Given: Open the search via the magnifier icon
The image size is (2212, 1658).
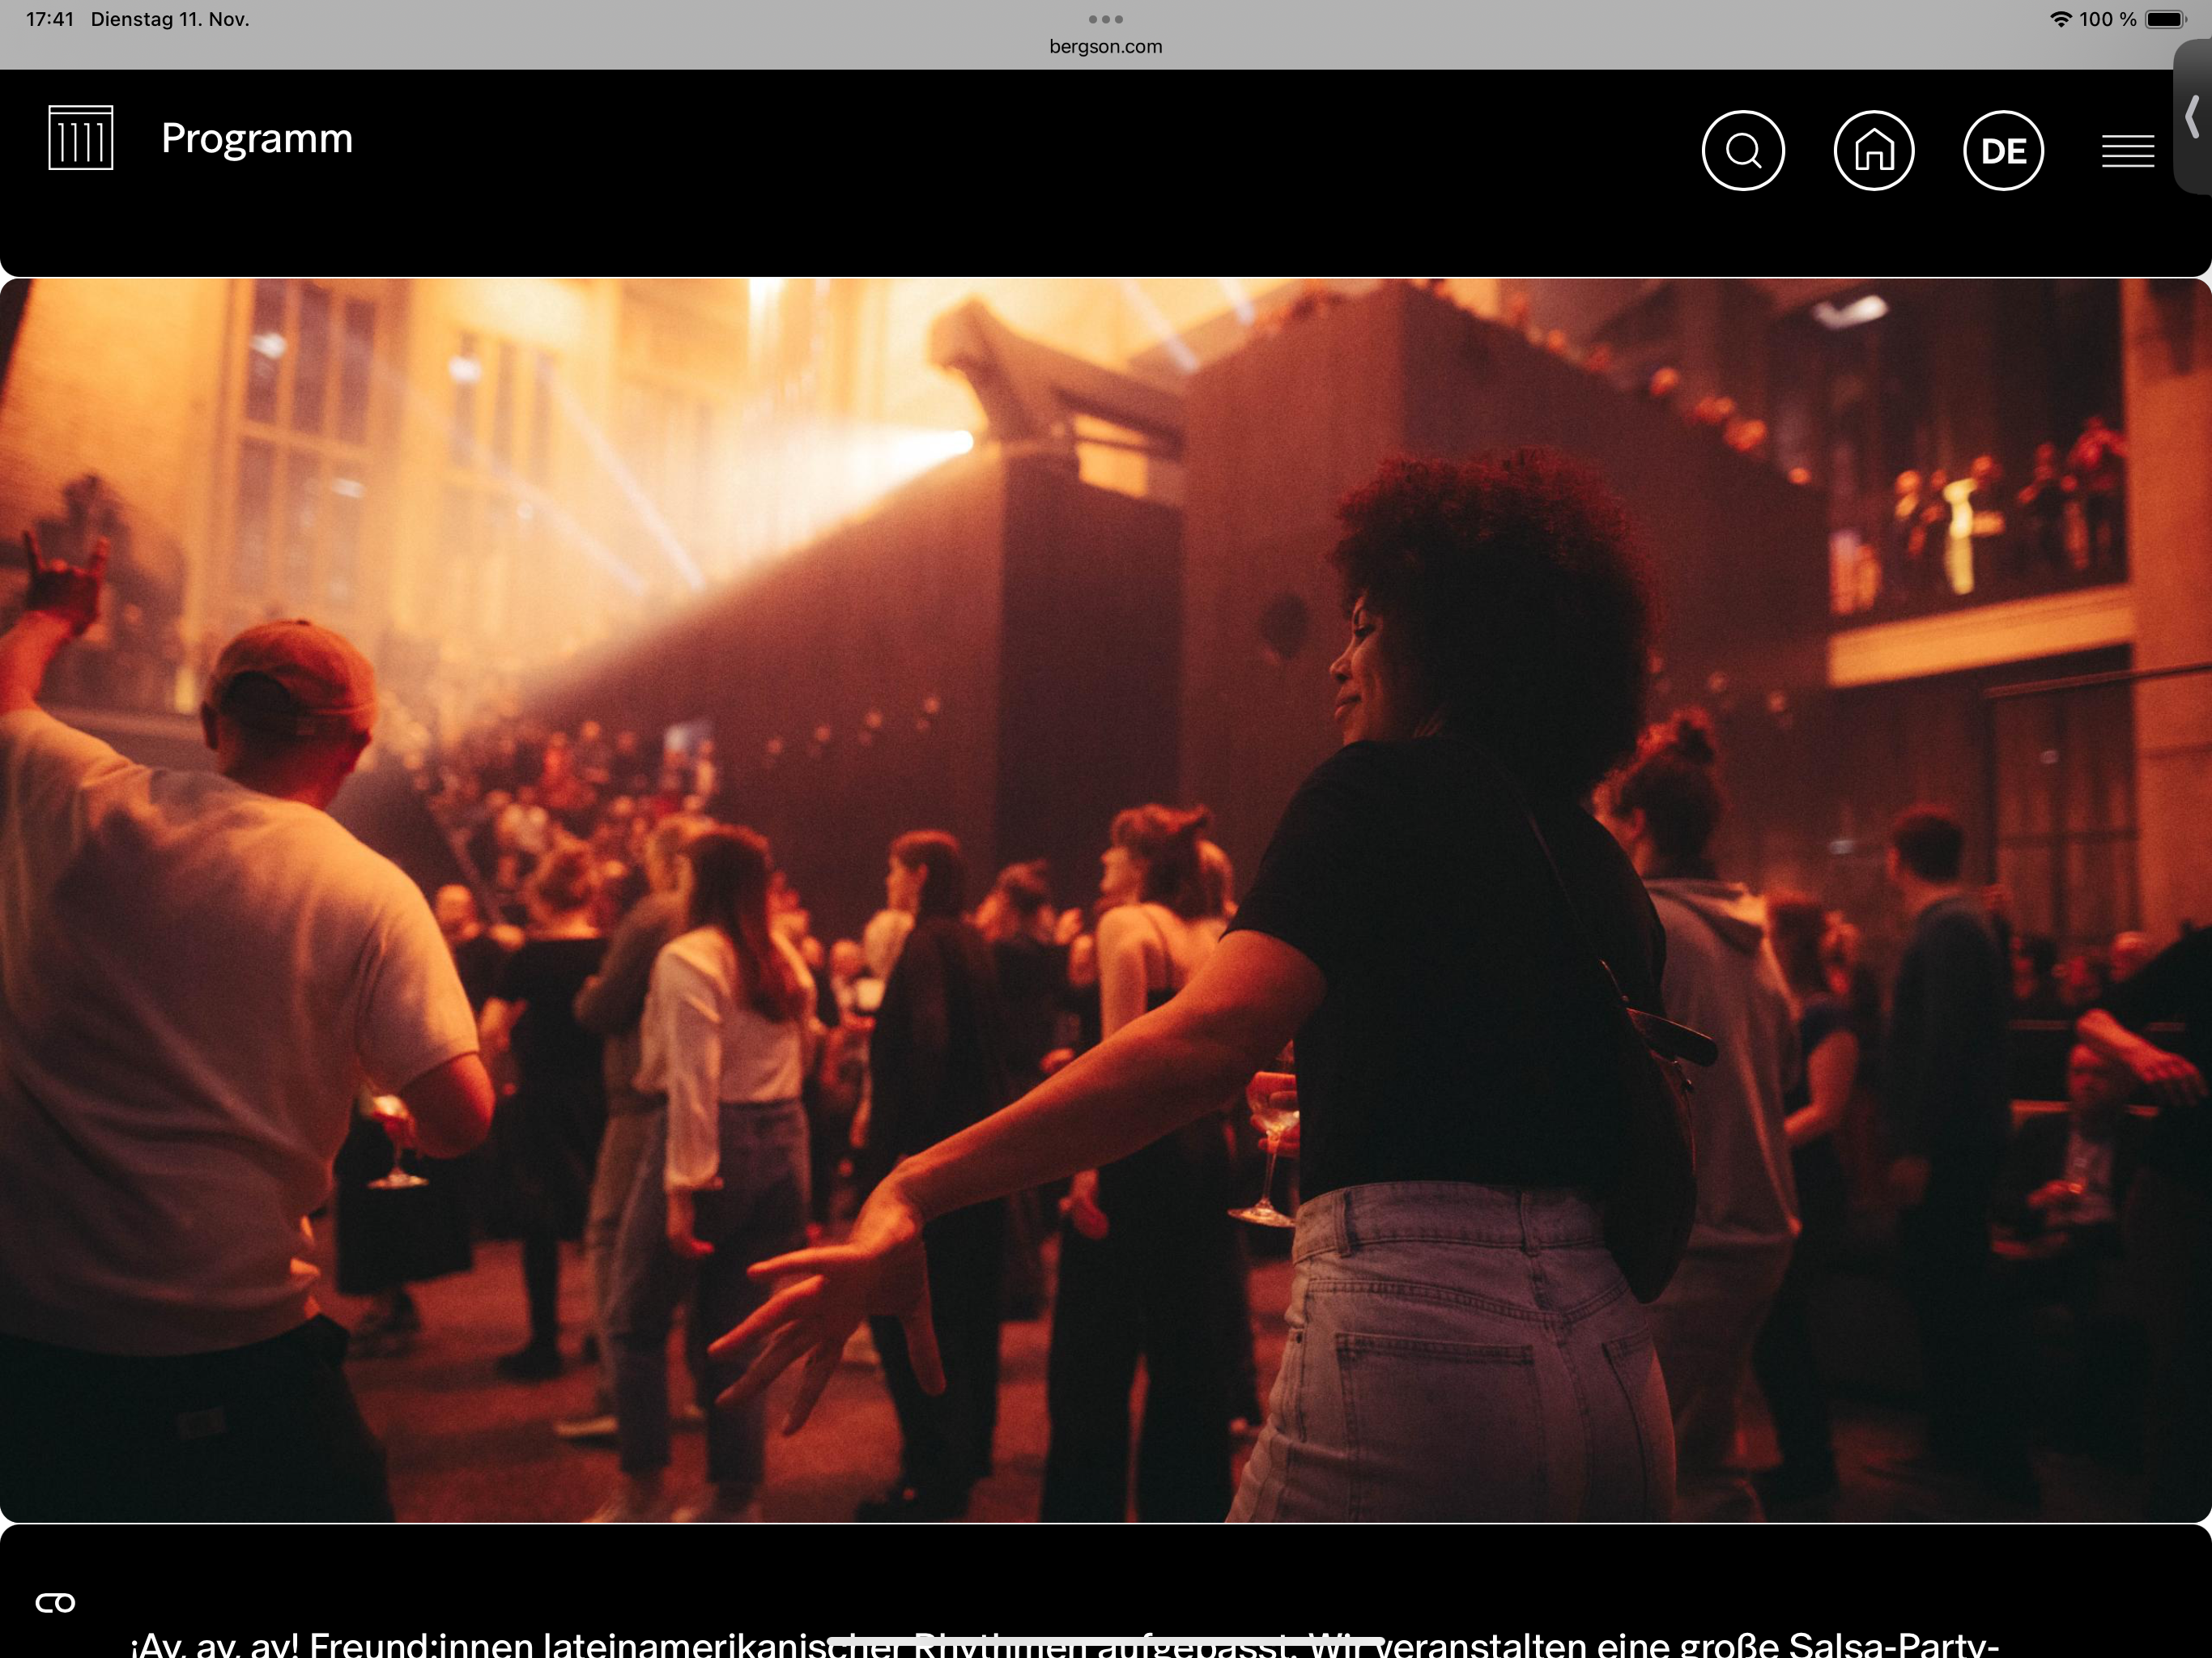Looking at the screenshot, I should coord(1742,151).
